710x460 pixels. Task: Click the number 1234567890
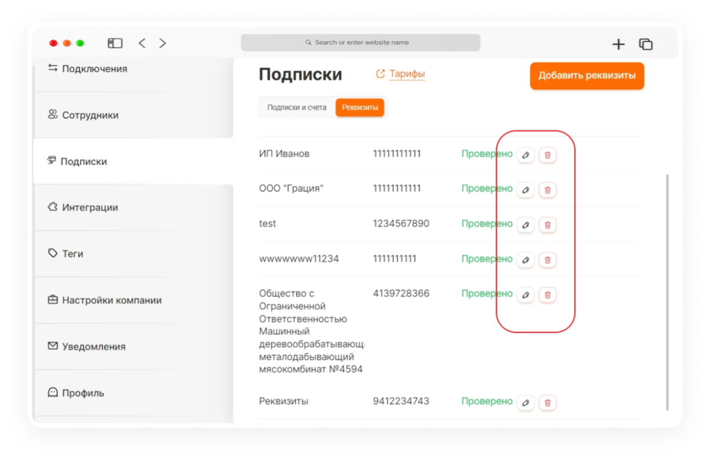(401, 223)
